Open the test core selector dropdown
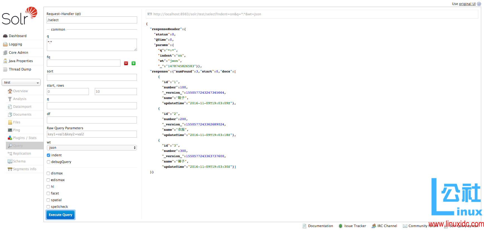The image size is (484, 231). coord(21,82)
